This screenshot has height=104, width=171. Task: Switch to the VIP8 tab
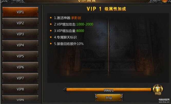pyautogui.click(x=20, y=89)
